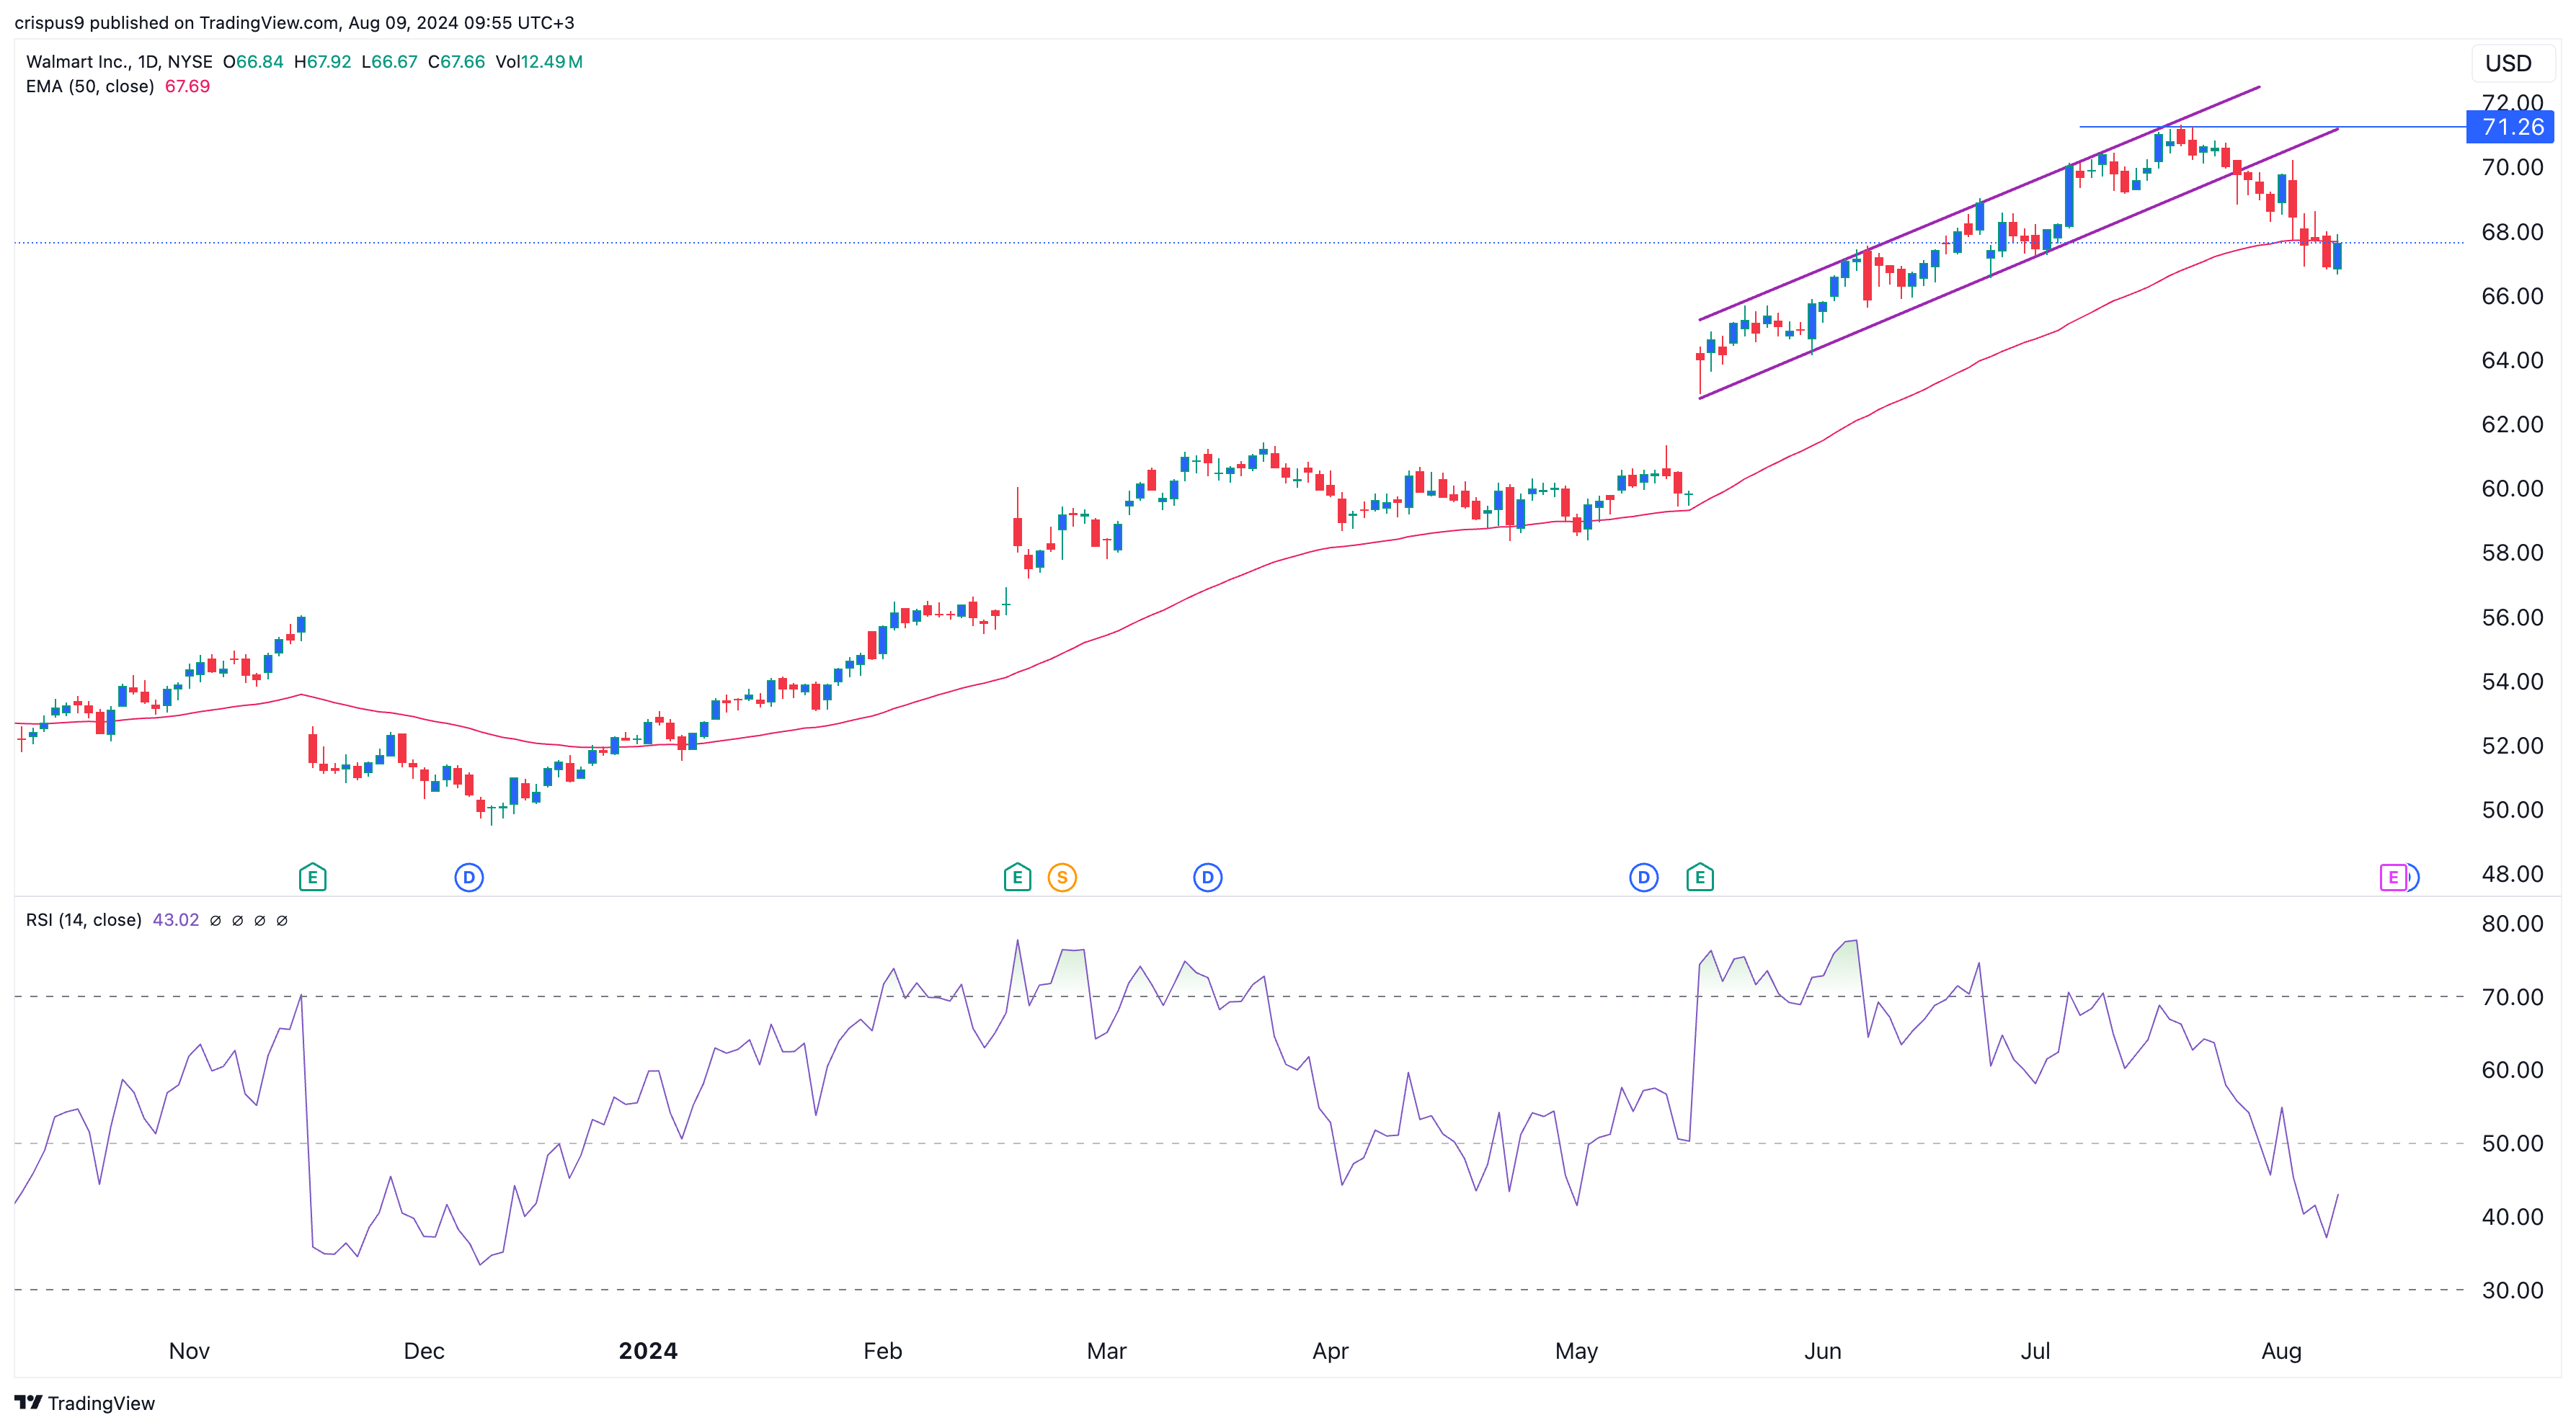Click the 68.00 price scale label

(2512, 232)
